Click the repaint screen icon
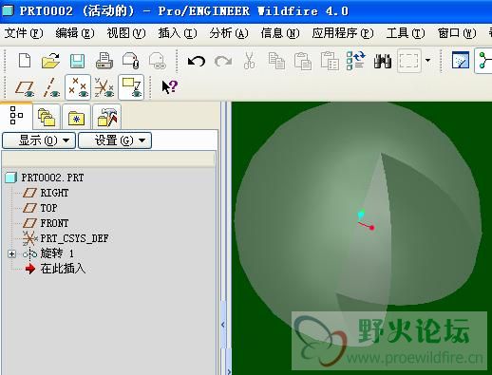Screen dimensions: 492x375 [x=461, y=61]
